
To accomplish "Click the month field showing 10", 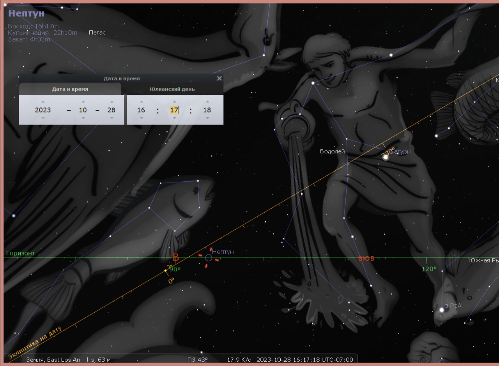I will coord(83,110).
